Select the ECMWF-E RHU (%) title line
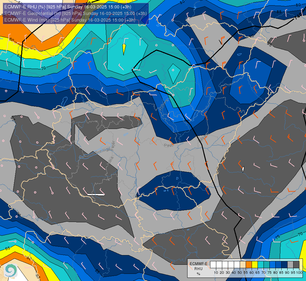Image resolution: width=306 pixels, height=281 pixels. coord(68,7)
